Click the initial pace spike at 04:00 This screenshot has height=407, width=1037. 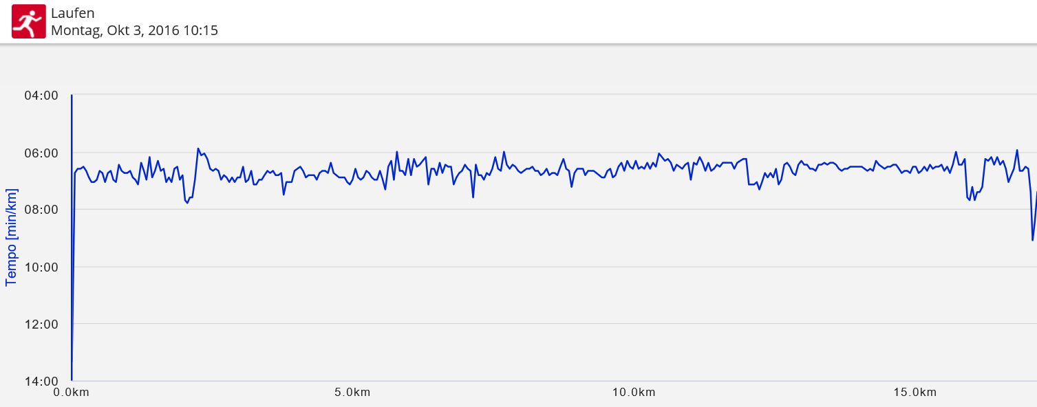coord(72,96)
